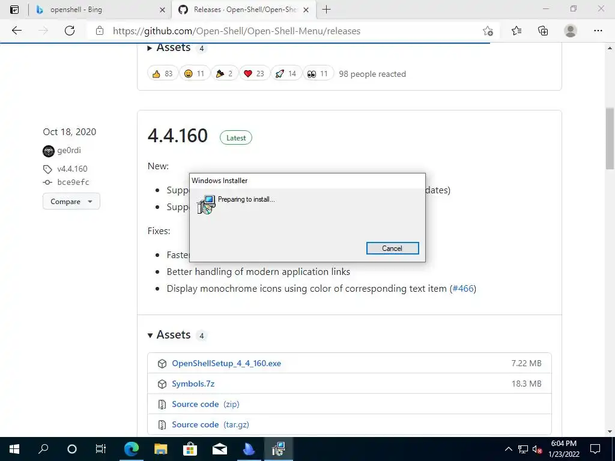Click the address bar URL field

(x=292, y=31)
